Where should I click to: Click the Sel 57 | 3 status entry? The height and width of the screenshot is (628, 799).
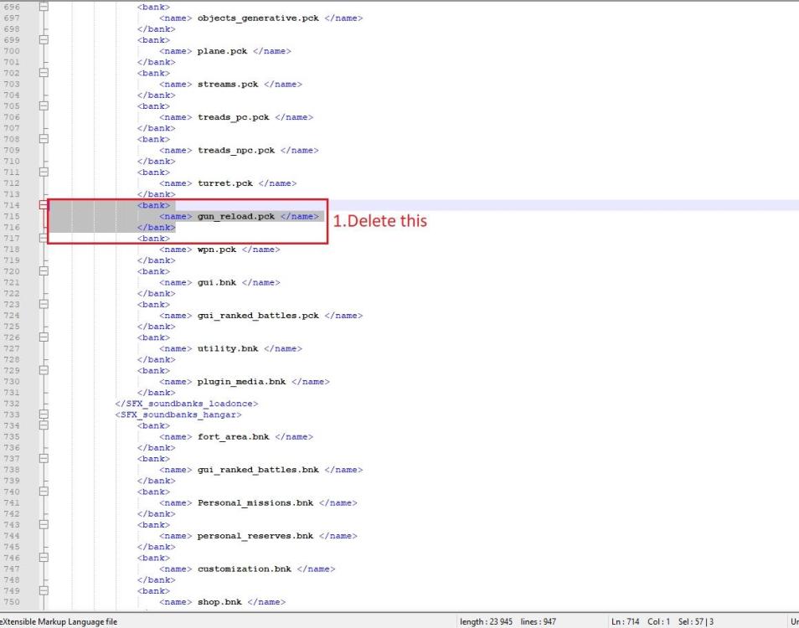(696, 622)
